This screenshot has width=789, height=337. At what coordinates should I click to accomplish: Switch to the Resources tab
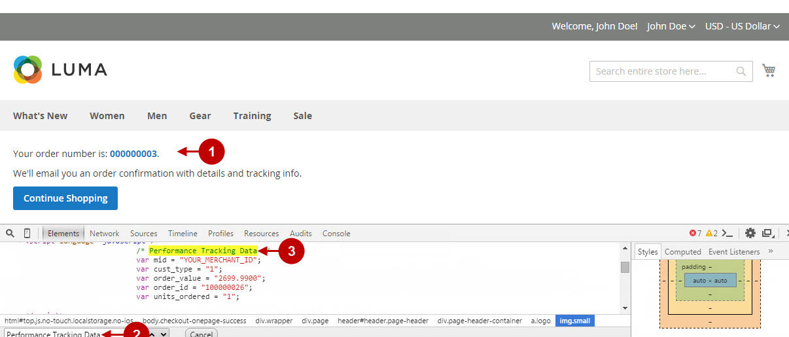262,233
